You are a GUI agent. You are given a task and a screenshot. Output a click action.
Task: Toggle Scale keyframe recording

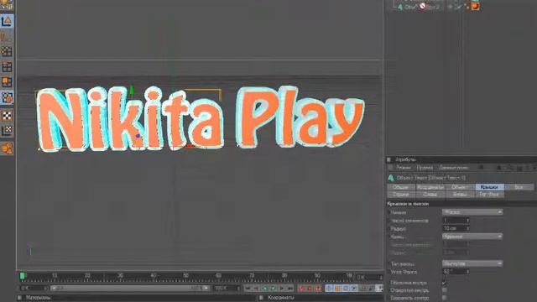[x=337, y=289]
